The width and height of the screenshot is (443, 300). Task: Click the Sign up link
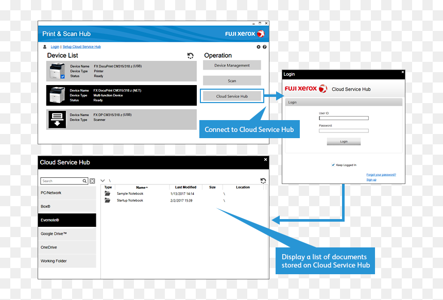(371, 179)
